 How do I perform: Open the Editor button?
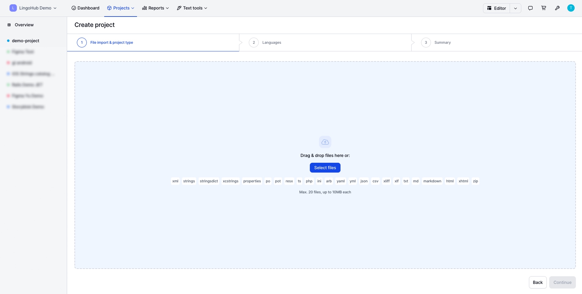496,8
